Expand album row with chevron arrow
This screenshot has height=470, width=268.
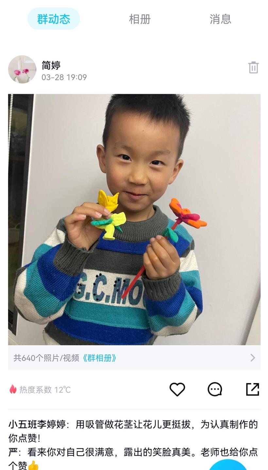252,358
